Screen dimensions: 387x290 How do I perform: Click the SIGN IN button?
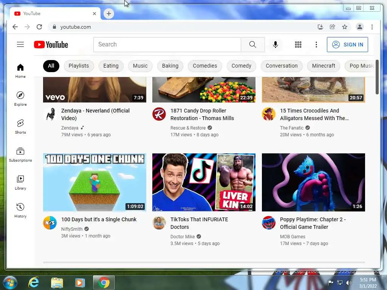point(348,45)
